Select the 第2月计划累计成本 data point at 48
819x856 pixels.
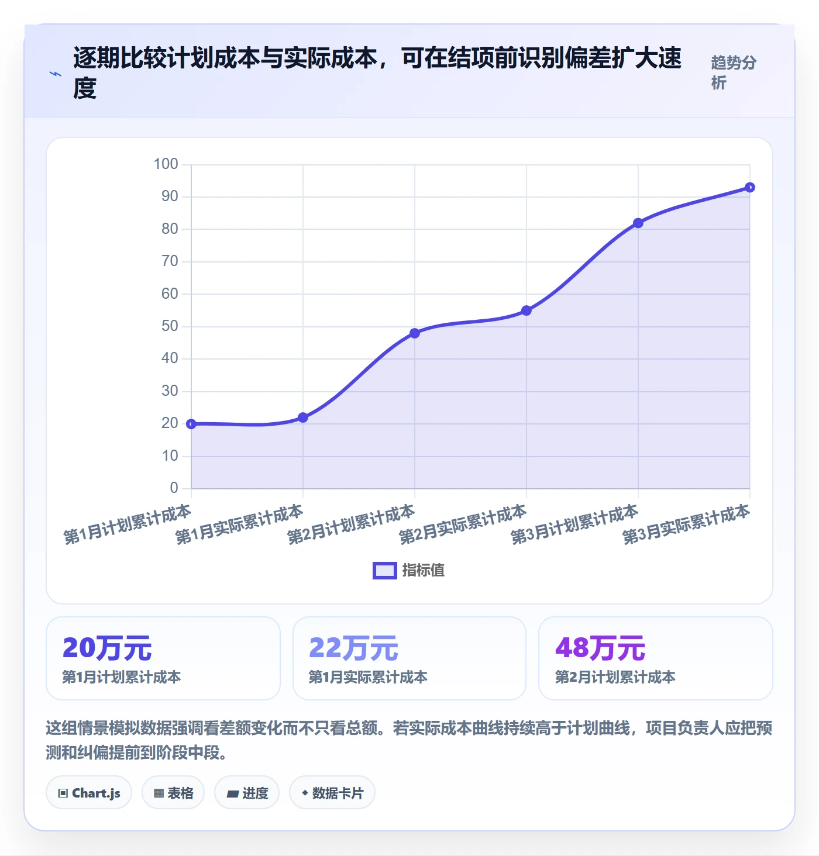click(415, 333)
